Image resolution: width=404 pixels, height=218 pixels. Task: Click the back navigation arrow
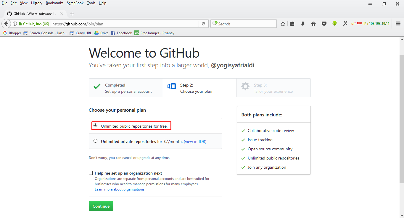click(x=6, y=24)
